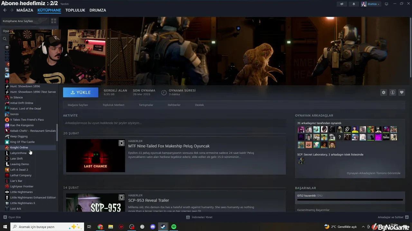
Task: Open the DRUMZA profile tab
Action: pyautogui.click(x=98, y=10)
